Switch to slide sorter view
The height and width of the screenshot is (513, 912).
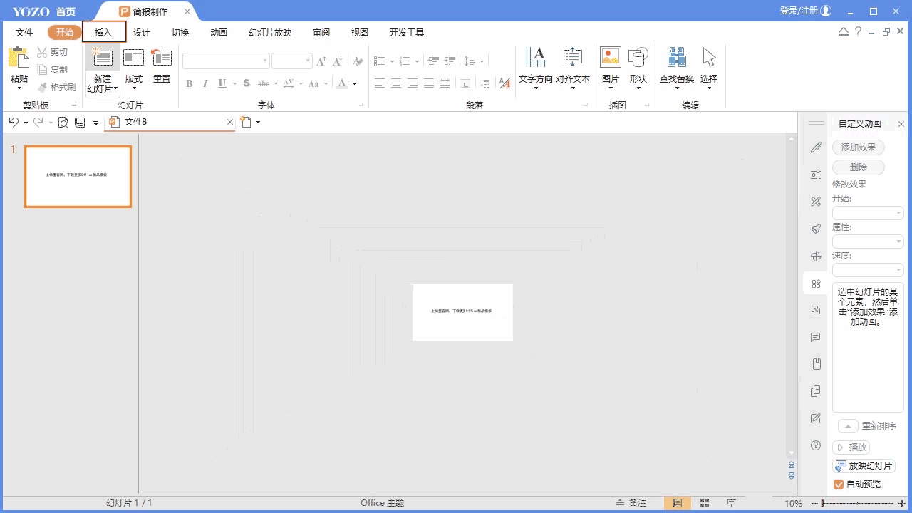704,503
